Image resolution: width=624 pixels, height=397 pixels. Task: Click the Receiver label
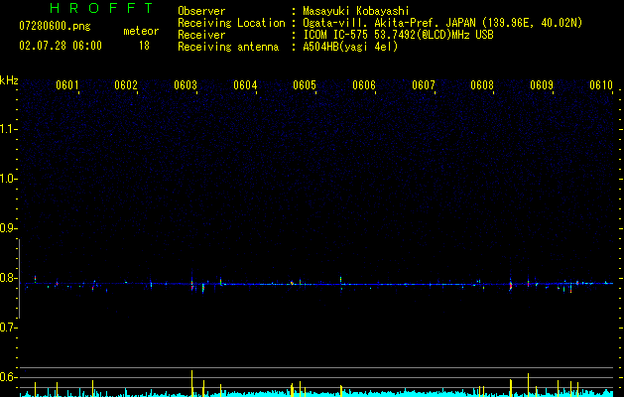click(201, 35)
